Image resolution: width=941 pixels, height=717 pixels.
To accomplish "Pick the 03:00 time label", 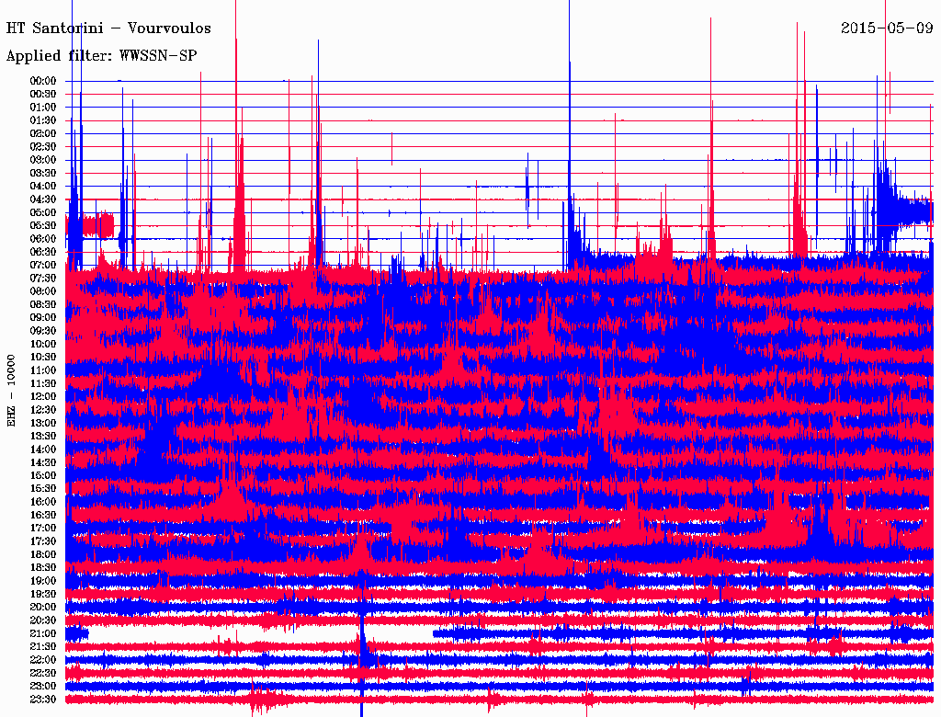I will click(x=43, y=160).
